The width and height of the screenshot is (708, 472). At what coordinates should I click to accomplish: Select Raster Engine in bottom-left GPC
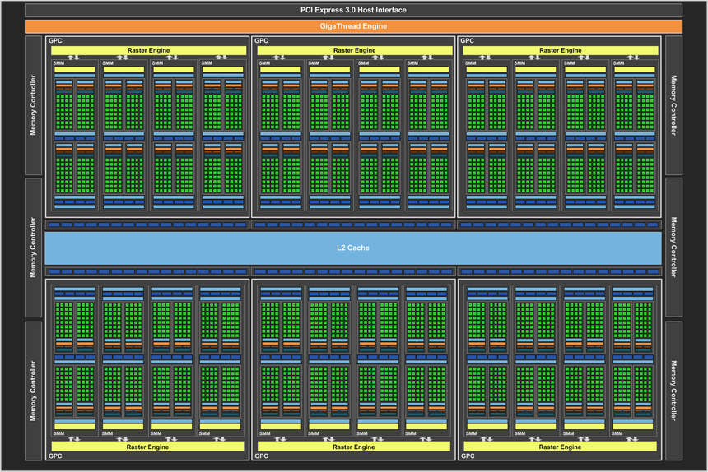pyautogui.click(x=148, y=447)
